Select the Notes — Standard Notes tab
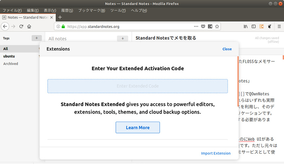Viewport: 284px width, 164px height. coord(28,17)
